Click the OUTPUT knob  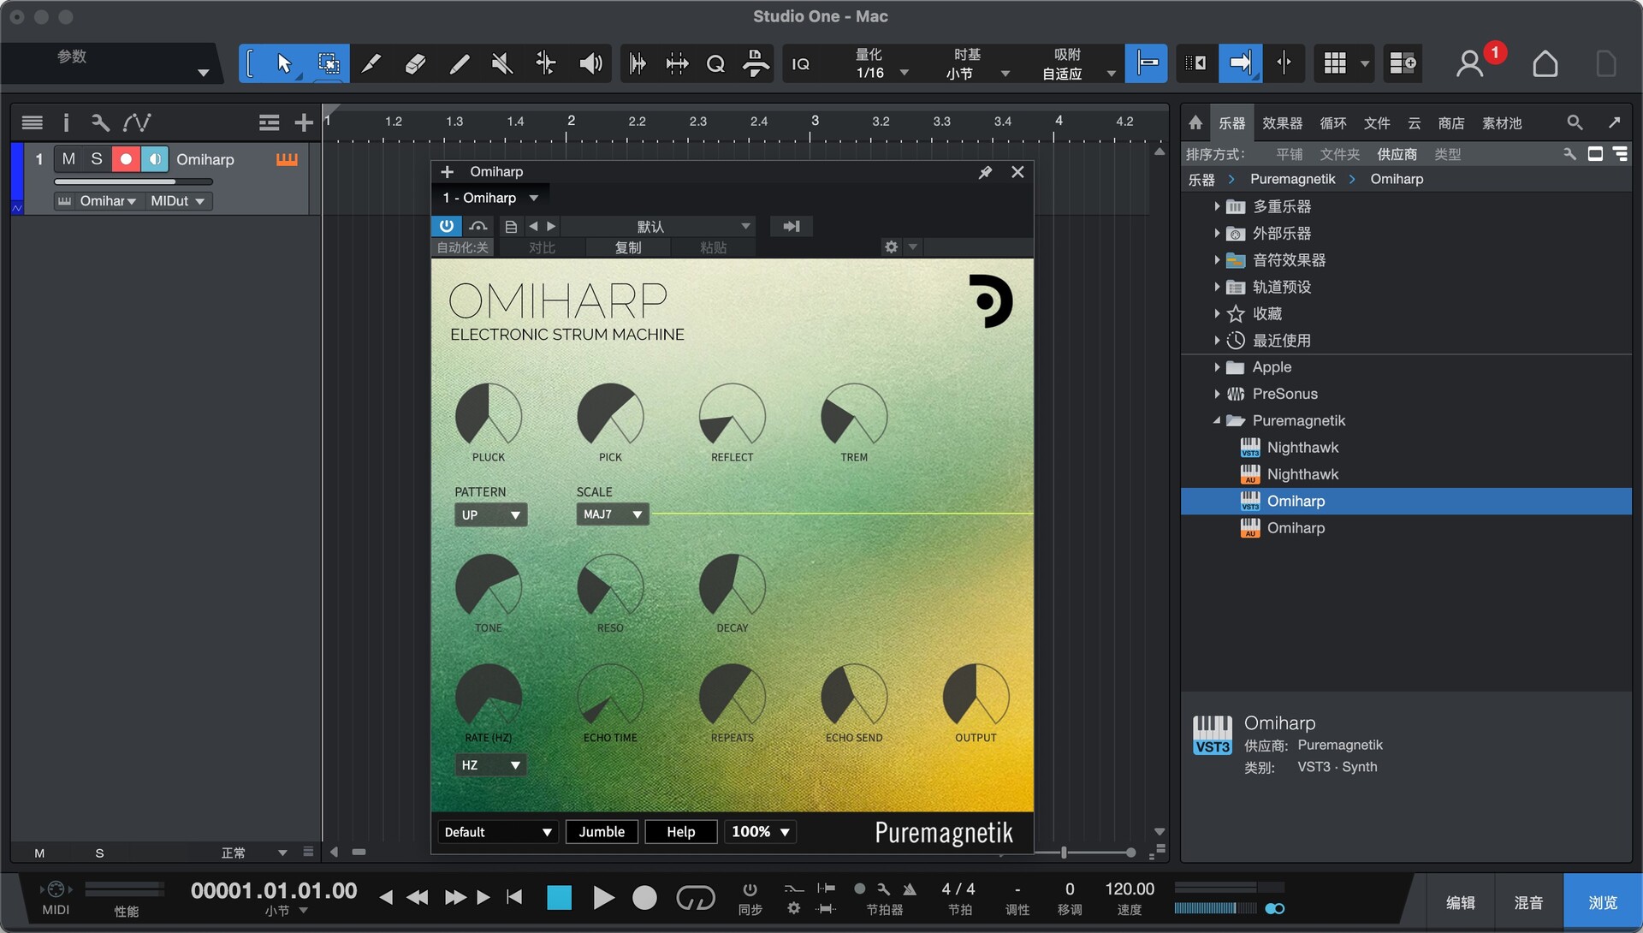976,696
